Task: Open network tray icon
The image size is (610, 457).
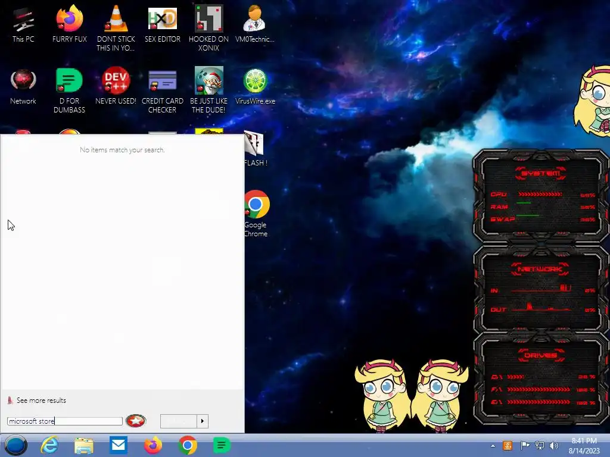Action: pos(540,445)
